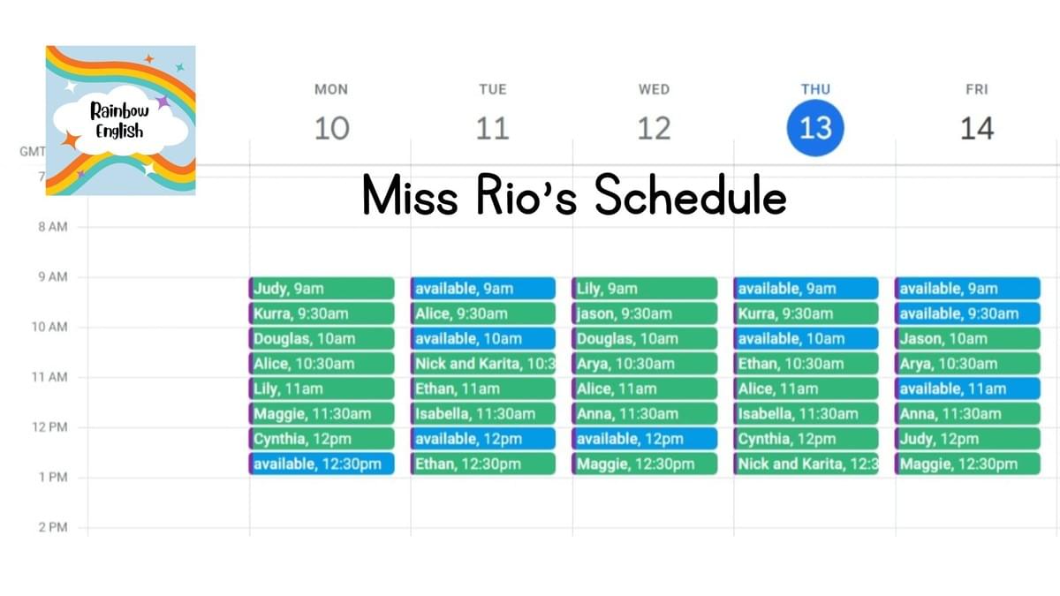Open Monday's available 12:30pm slot
This screenshot has height=596, width=1060.
tap(322, 464)
